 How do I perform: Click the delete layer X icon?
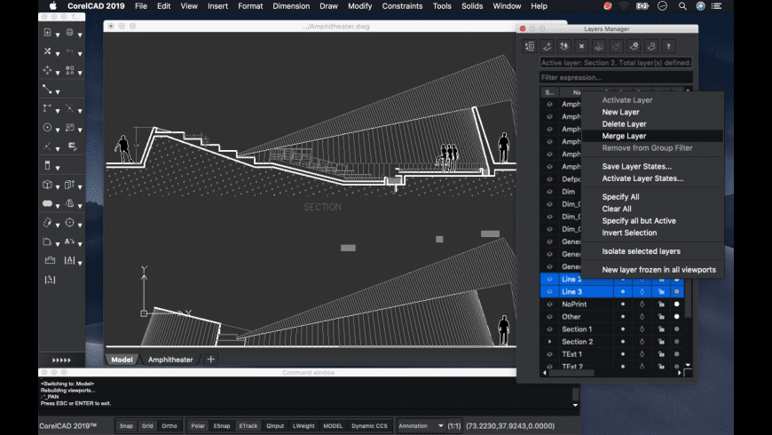coord(581,46)
